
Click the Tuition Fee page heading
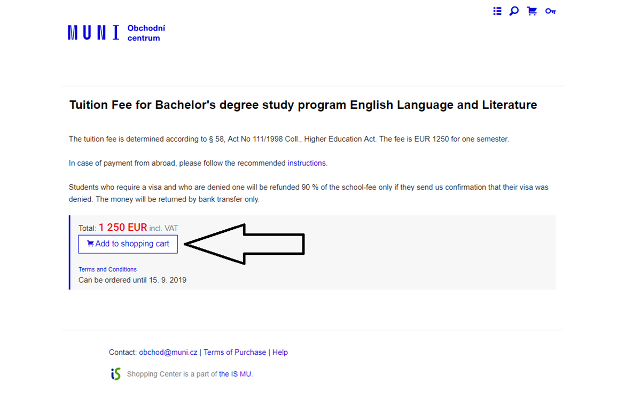(303, 105)
